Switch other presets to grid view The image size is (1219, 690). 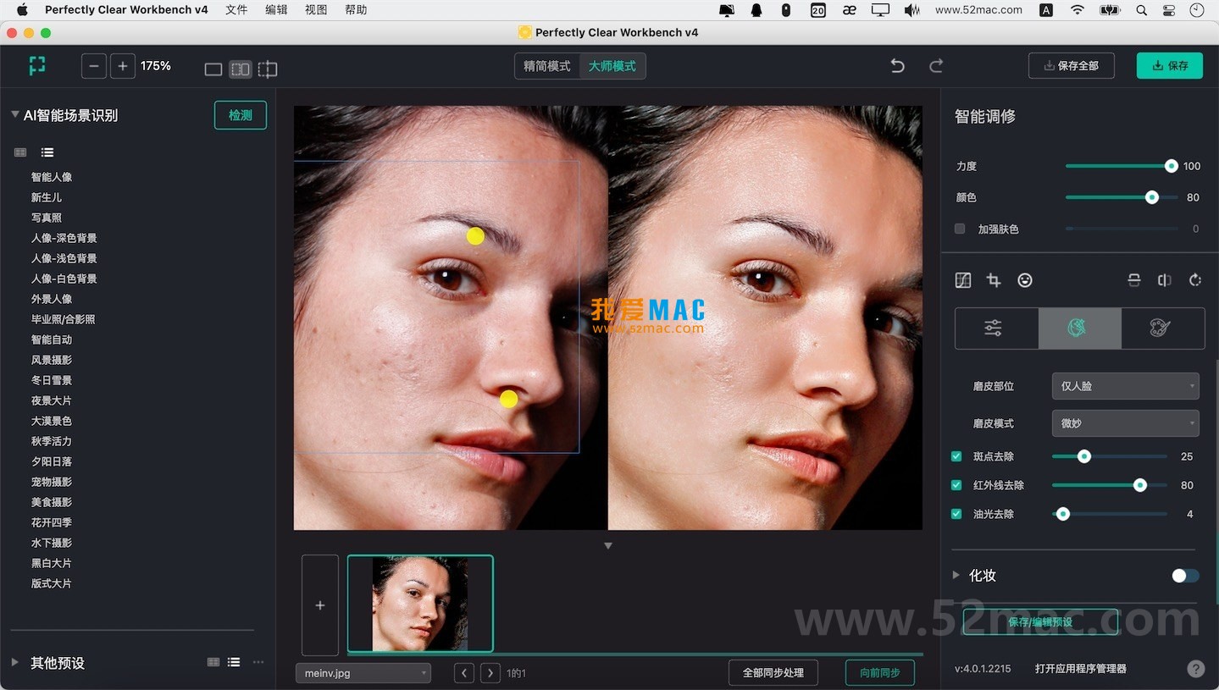[x=213, y=662]
